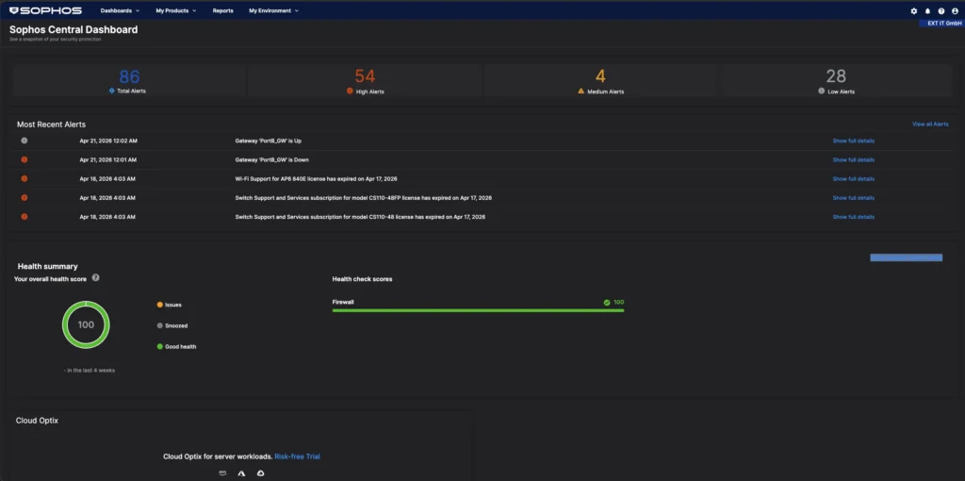
Task: Click the EXT IT GmbH account badge
Action: tap(941, 24)
